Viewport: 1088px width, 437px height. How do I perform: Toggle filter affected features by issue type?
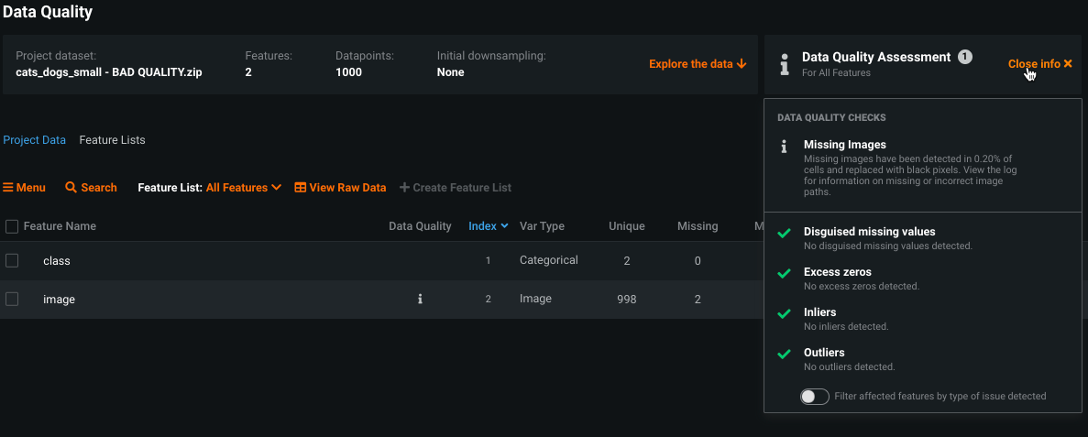814,397
